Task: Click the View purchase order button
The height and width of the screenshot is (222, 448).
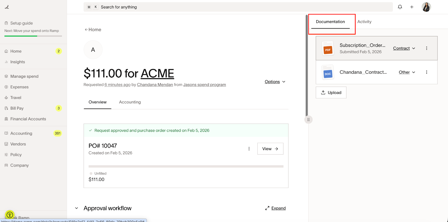Action: click(x=270, y=149)
